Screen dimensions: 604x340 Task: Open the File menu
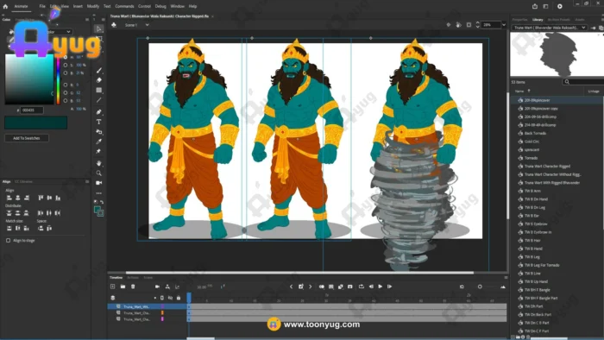click(42, 6)
